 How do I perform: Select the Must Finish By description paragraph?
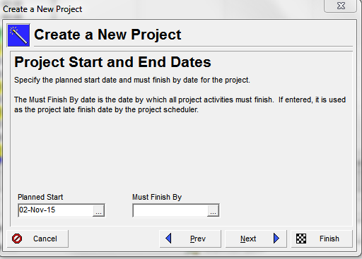pyautogui.click(x=180, y=104)
